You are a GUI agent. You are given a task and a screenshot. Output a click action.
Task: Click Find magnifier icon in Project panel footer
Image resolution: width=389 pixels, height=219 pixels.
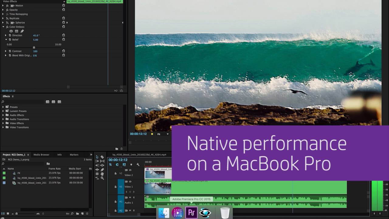point(72,214)
